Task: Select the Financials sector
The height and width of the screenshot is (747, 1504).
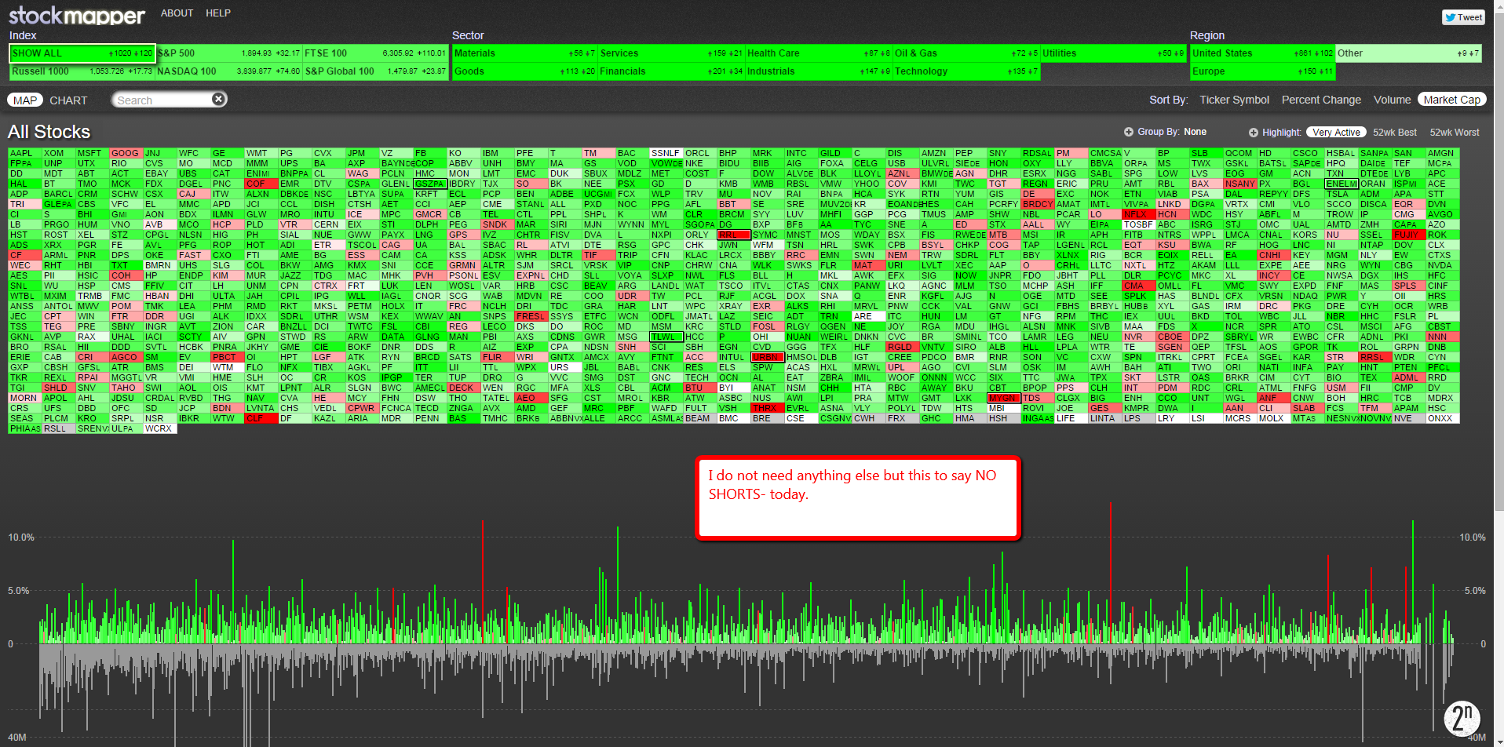Action: [671, 71]
